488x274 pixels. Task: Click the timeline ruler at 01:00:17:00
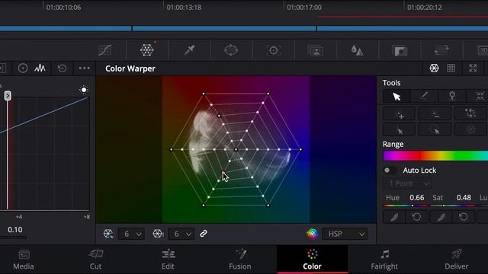click(304, 8)
